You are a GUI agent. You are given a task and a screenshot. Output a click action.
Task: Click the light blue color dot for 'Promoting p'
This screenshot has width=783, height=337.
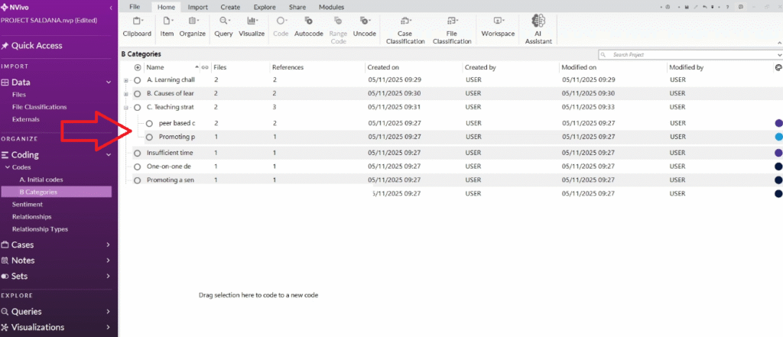[778, 137]
